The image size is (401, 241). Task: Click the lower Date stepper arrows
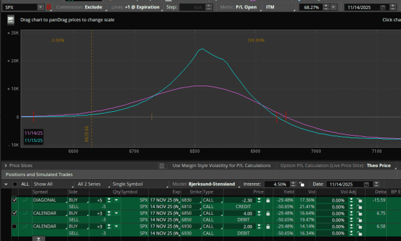377,184
